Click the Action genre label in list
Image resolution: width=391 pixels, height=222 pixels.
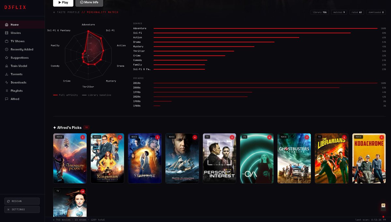point(138,37)
